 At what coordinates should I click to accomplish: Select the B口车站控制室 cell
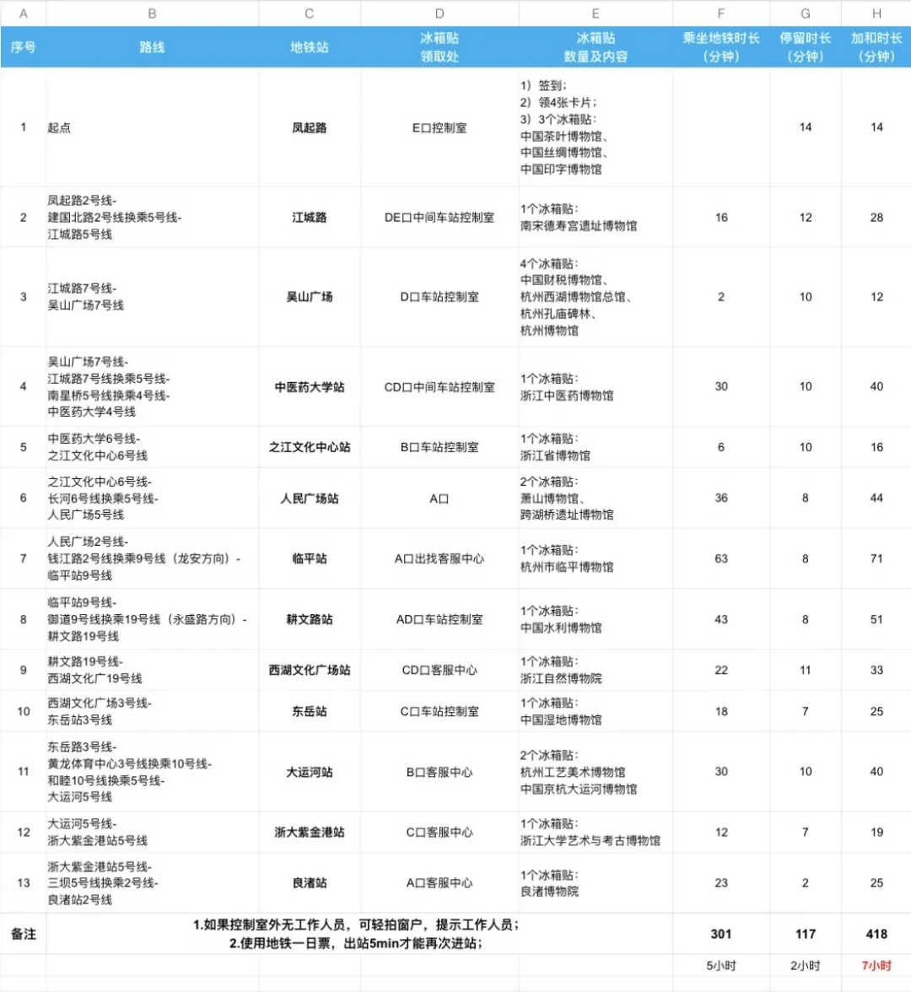pos(439,447)
